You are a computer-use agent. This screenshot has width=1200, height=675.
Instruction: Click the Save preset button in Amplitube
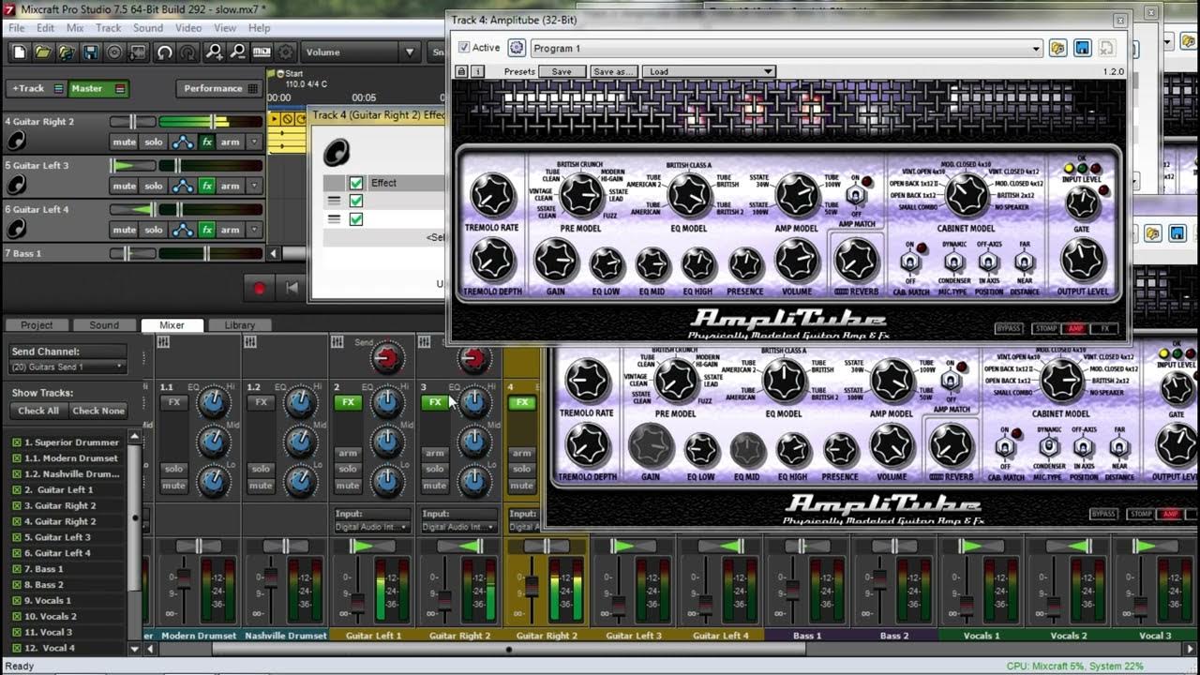click(562, 71)
